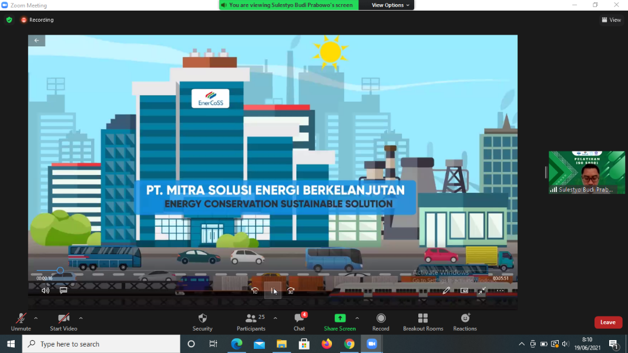Open more options ellipsis in video player
The image size is (628, 353).
(501, 291)
